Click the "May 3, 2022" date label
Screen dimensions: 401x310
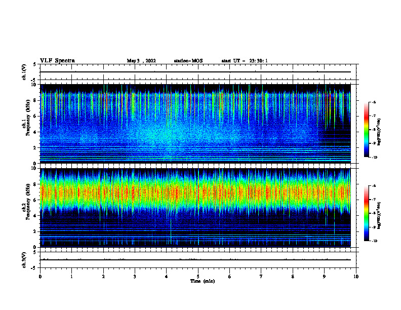click(141, 61)
